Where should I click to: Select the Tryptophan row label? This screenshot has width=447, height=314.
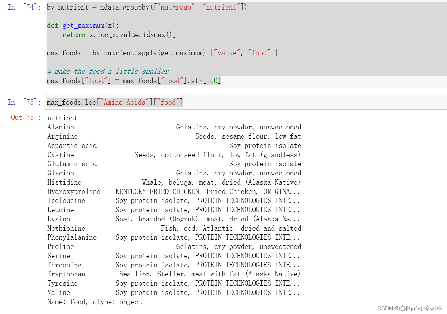coord(66,274)
